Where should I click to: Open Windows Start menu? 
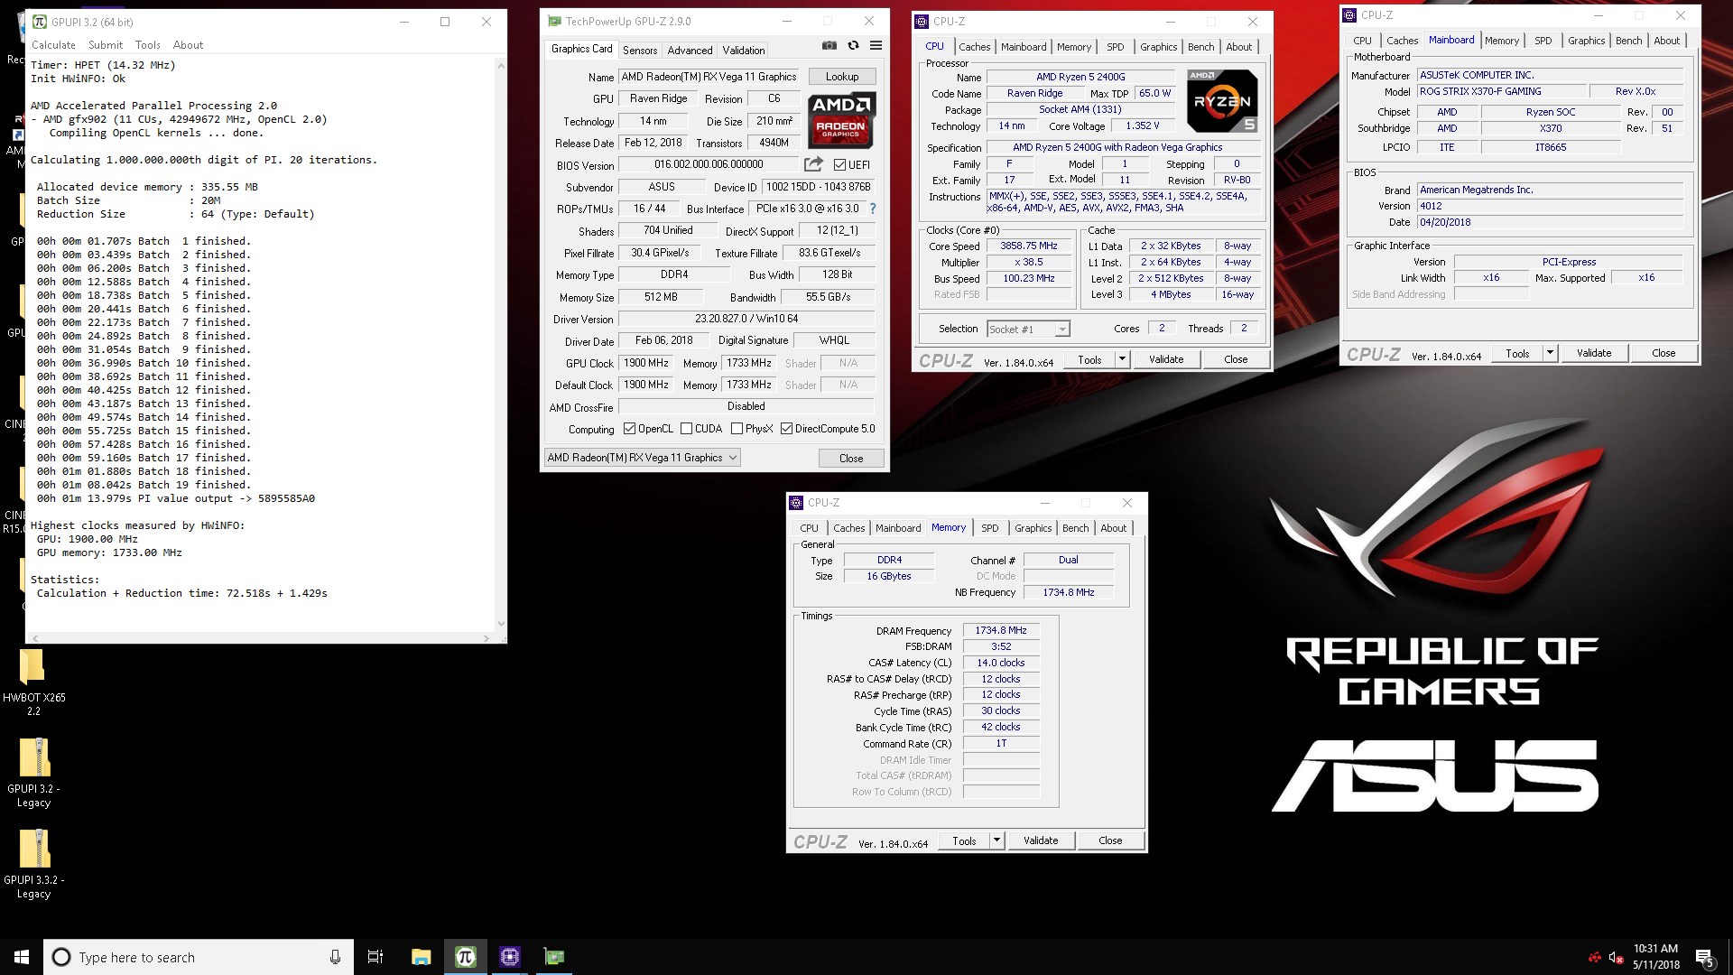click(22, 957)
